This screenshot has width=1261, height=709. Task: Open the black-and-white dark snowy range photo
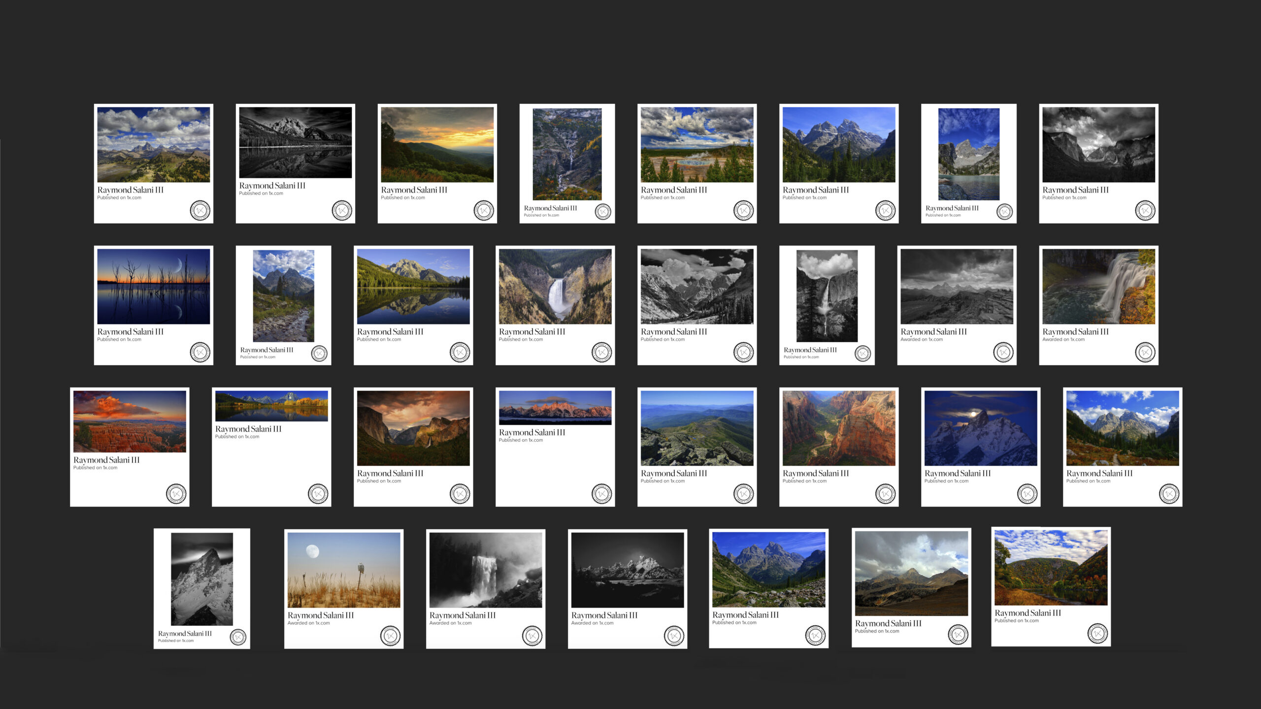pyautogui.click(x=628, y=570)
